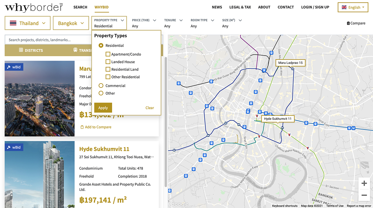The height and width of the screenshot is (208, 373).
Task: Zoom out on the map
Action: click(x=364, y=195)
